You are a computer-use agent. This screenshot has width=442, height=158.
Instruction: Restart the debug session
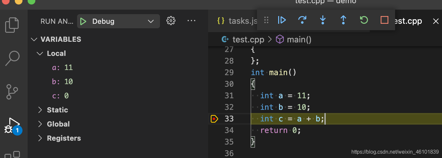click(x=364, y=20)
